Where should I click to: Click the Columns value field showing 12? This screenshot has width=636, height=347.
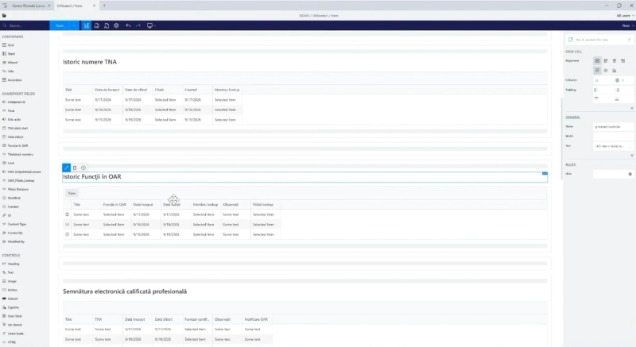603,80
